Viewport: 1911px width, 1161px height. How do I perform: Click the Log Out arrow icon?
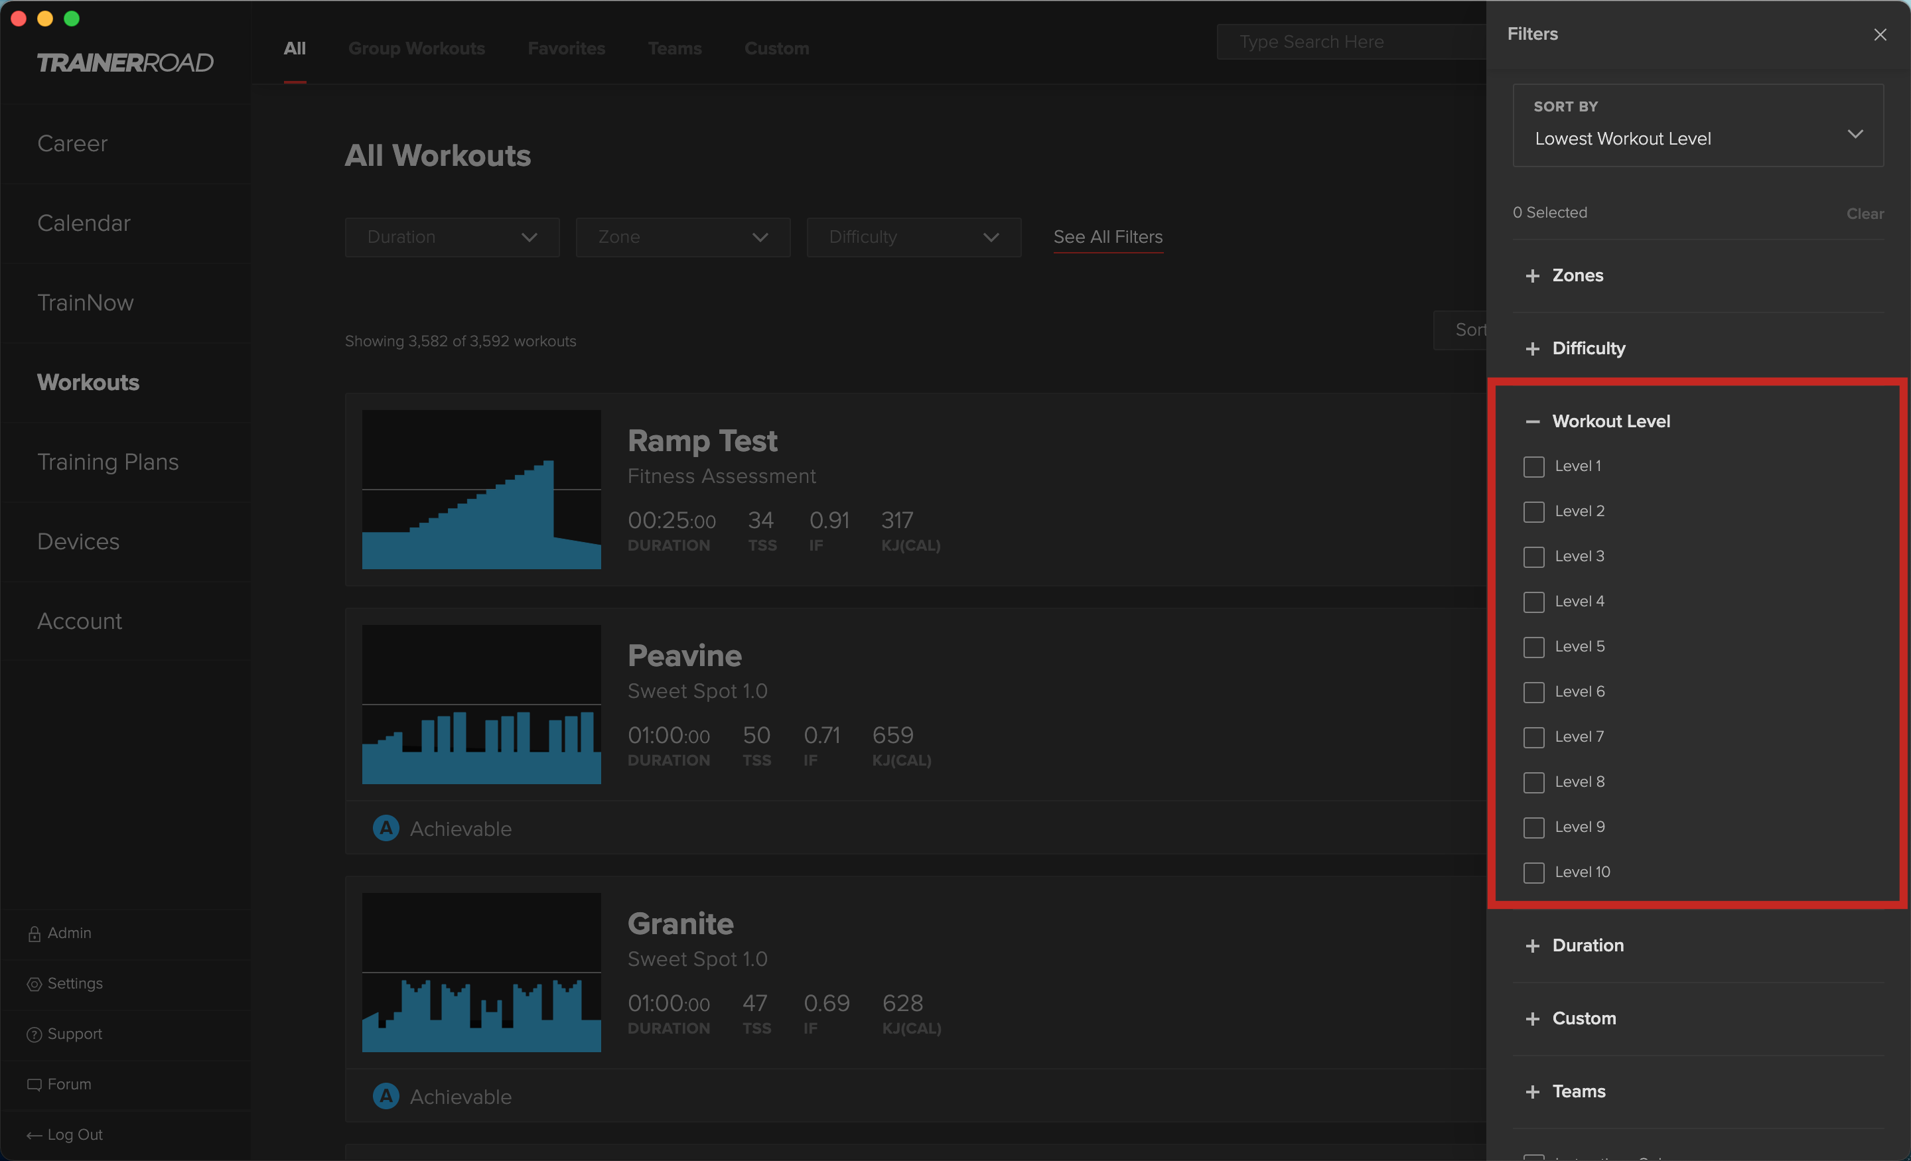[34, 1135]
